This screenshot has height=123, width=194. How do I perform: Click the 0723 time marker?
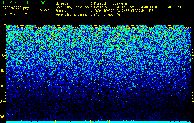coord(58,26)
